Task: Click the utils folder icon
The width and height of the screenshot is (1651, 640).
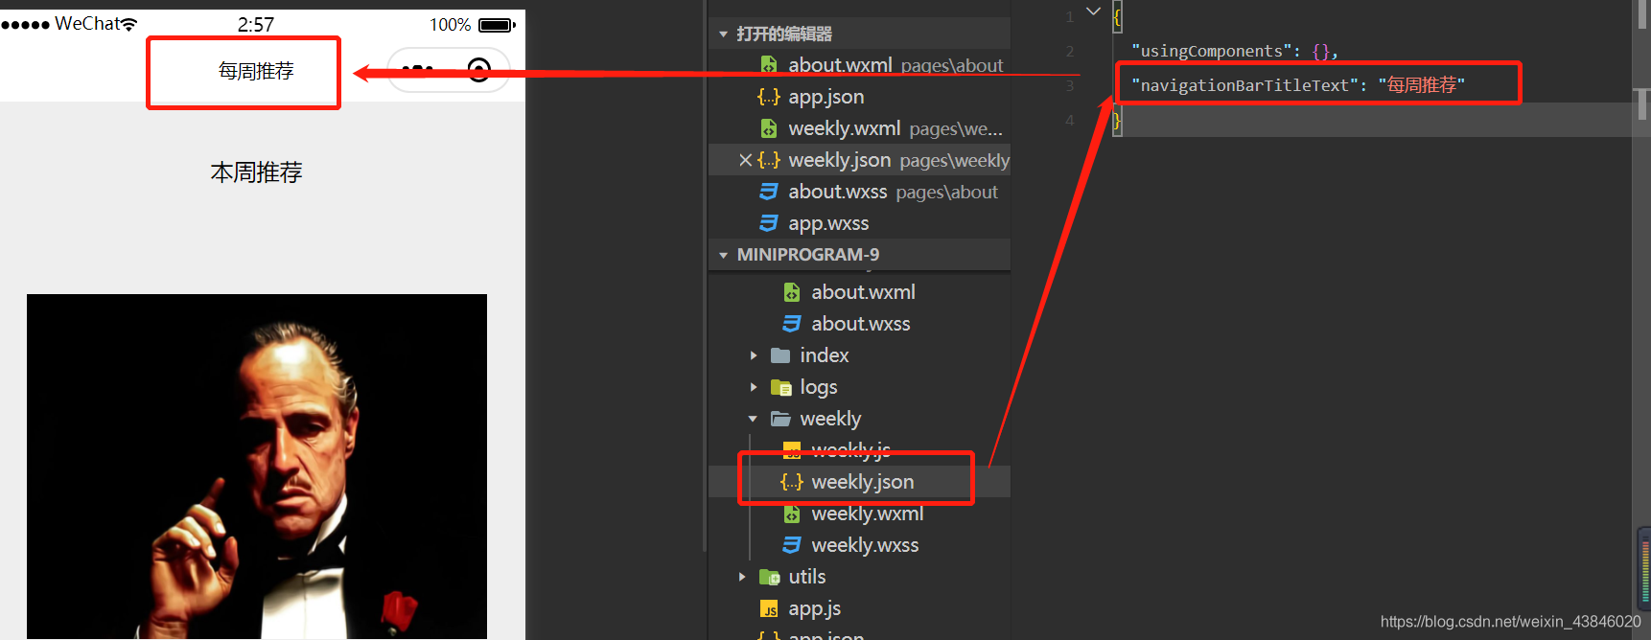Action: [769, 577]
